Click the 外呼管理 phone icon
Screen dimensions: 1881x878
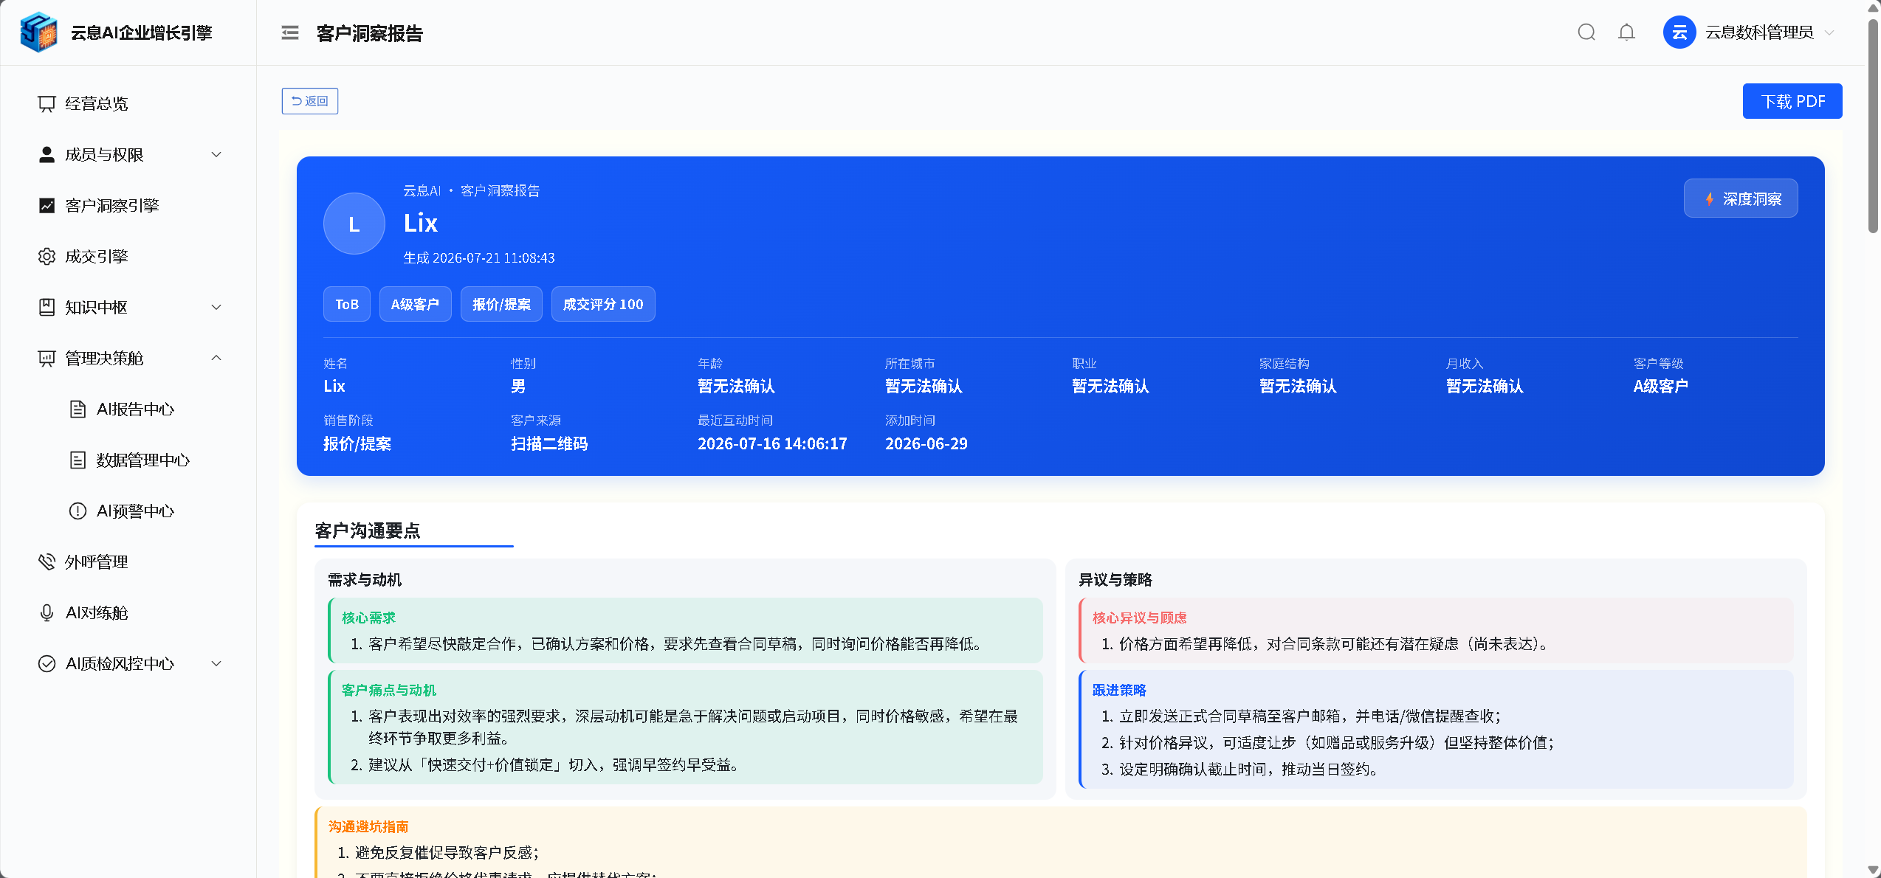47,561
